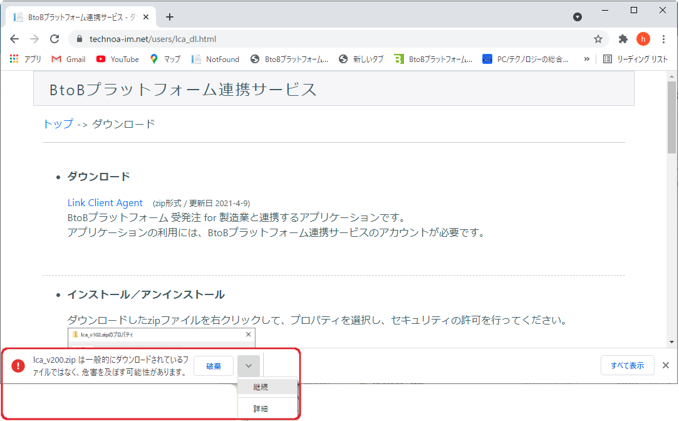
Task: Open Chrome three-dot menu
Action: tap(664, 39)
